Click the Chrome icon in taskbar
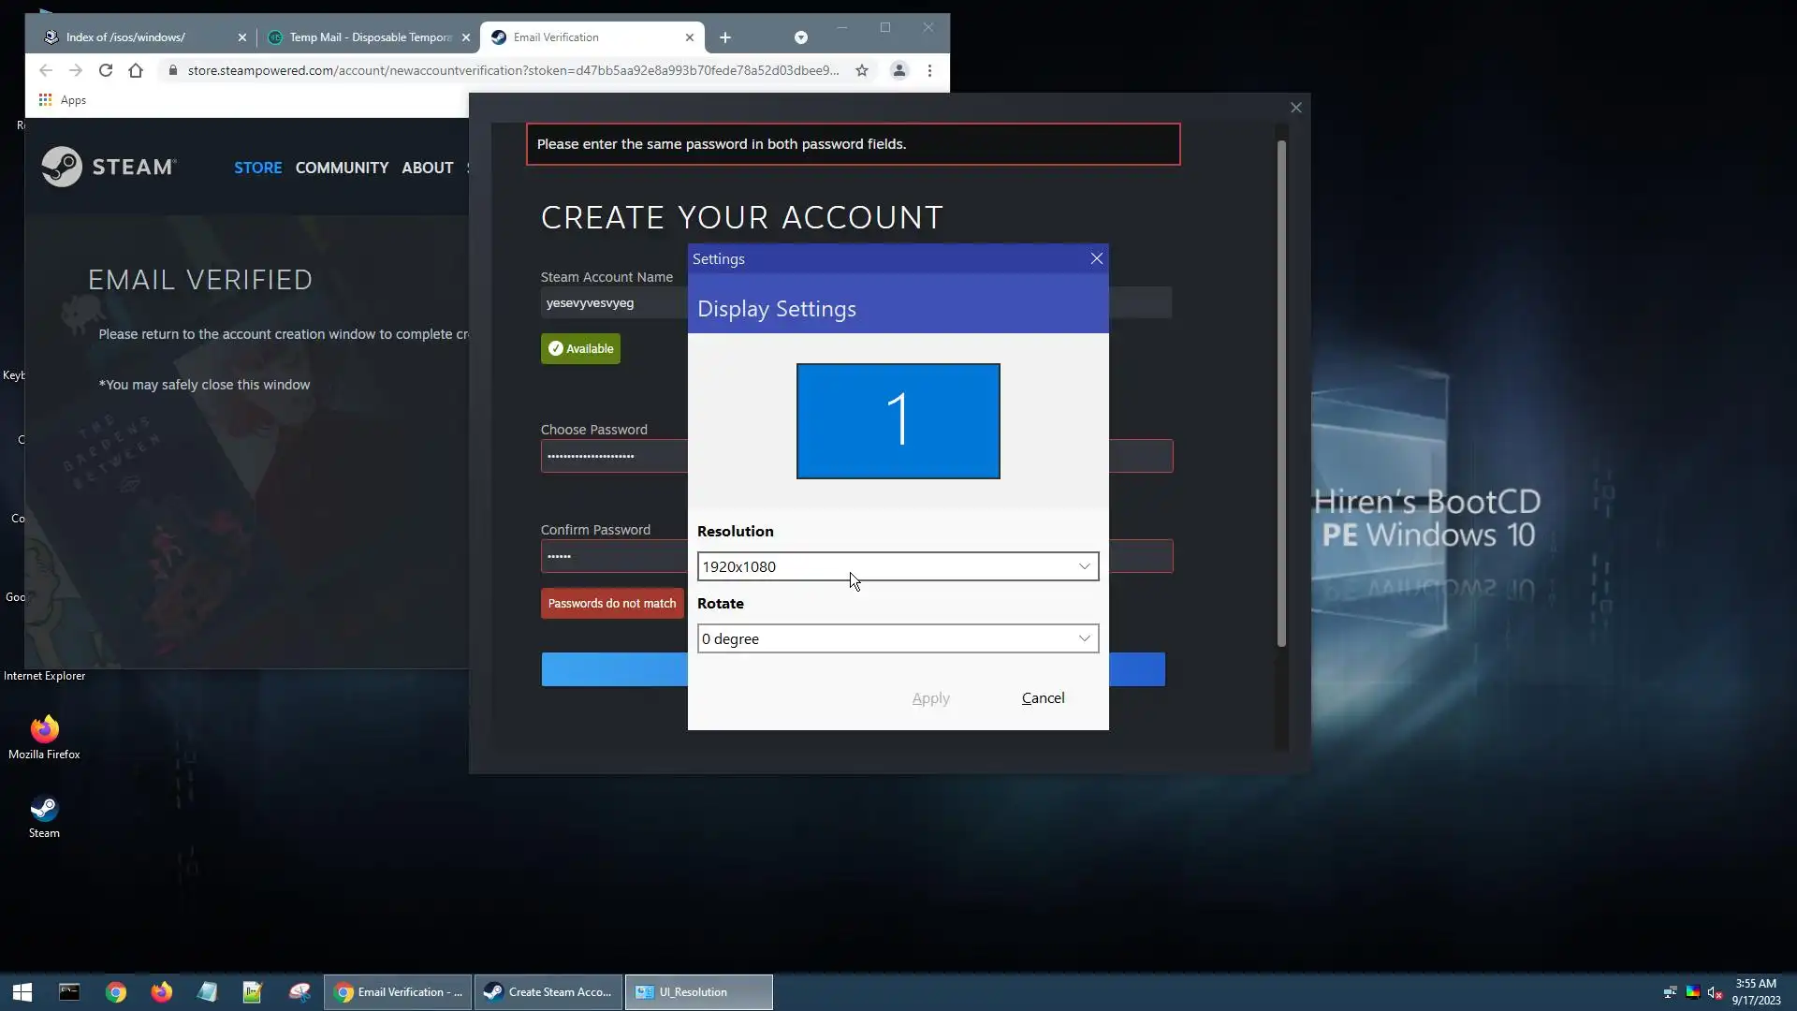Image resolution: width=1797 pixels, height=1011 pixels. [116, 992]
